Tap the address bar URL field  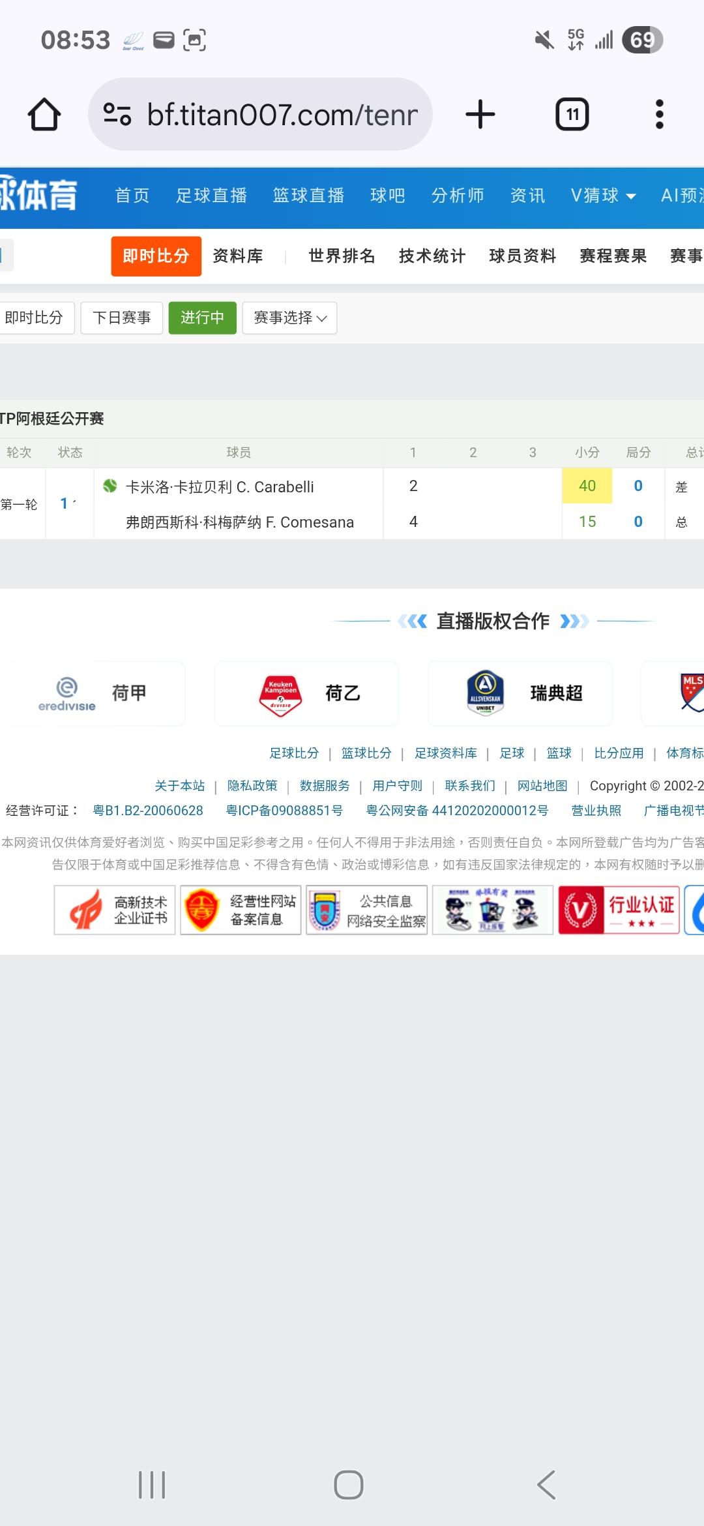click(282, 115)
